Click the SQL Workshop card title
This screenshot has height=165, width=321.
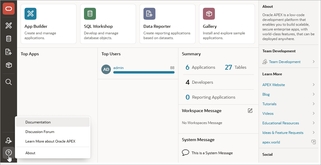(98, 26)
